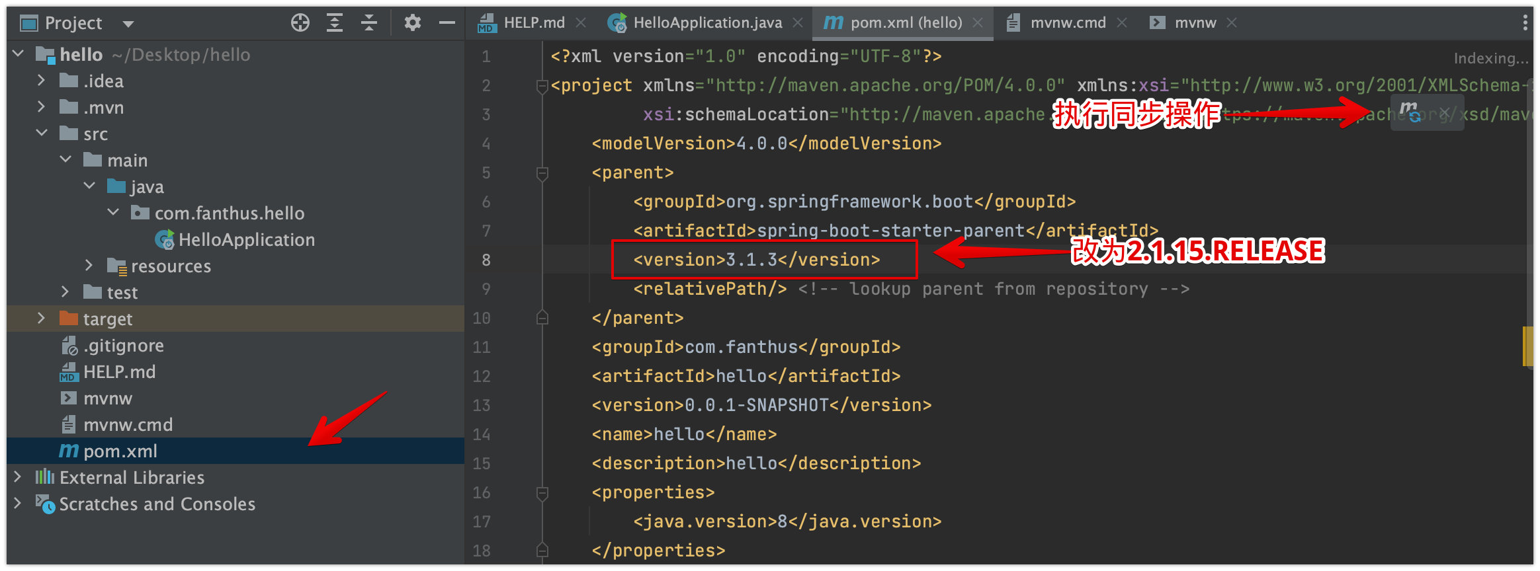Fold the parent tag at line 5

click(x=542, y=173)
